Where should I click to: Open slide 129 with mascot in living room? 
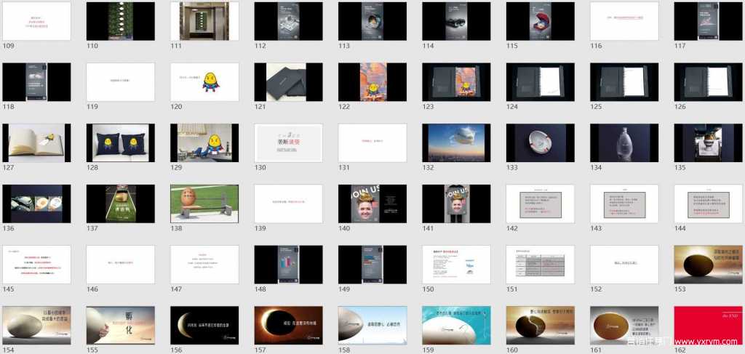(x=204, y=142)
